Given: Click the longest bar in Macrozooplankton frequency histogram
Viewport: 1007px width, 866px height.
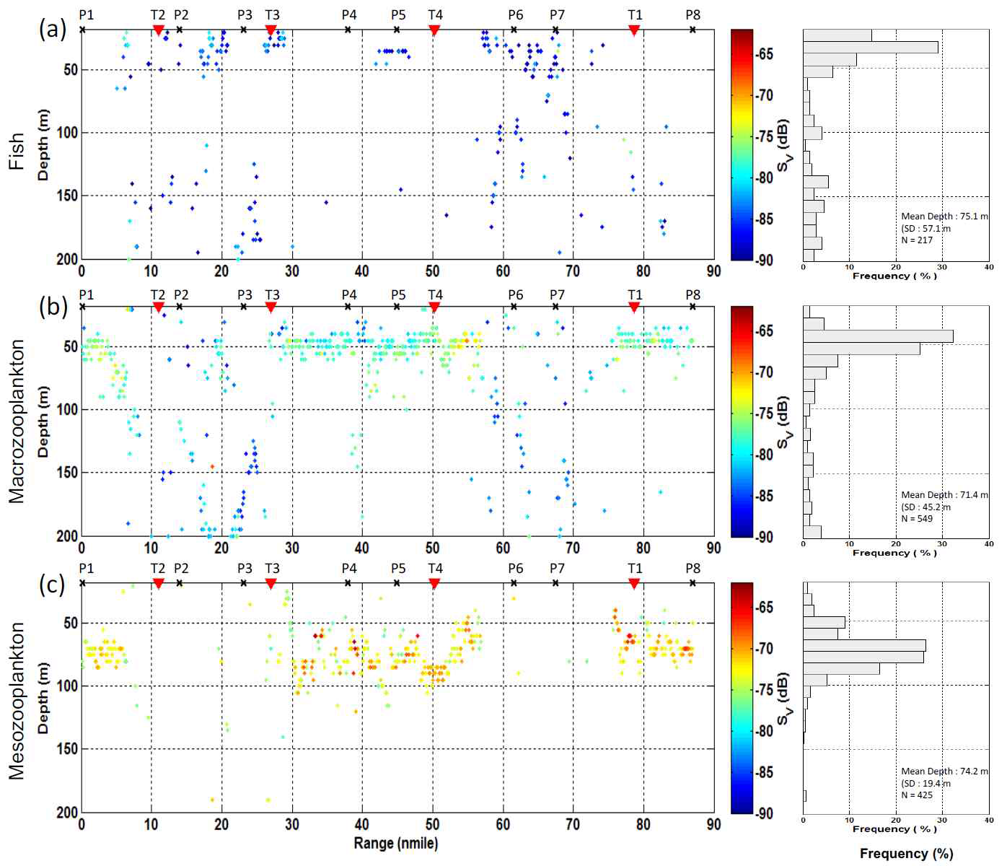Looking at the screenshot, I should [879, 336].
